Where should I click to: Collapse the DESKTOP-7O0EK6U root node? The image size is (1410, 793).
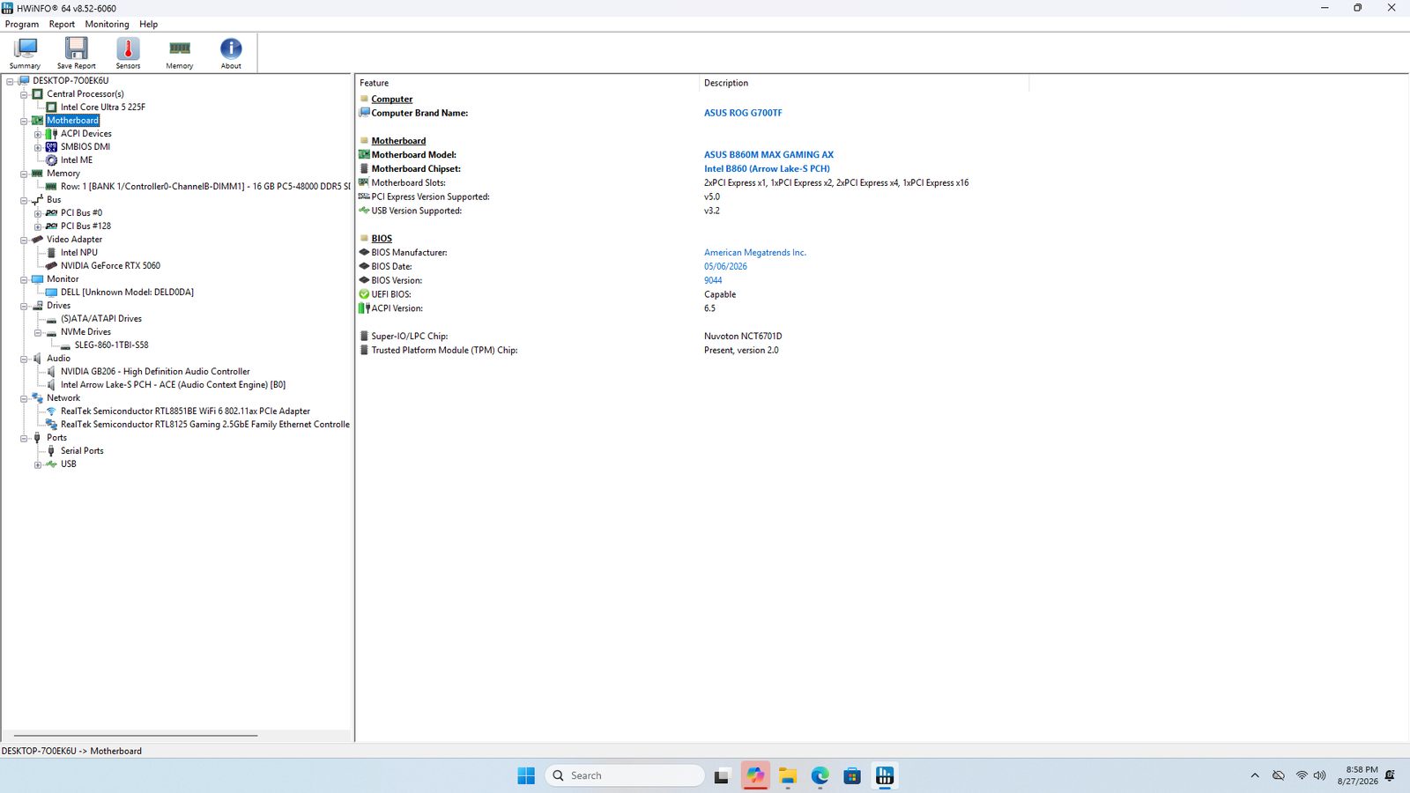(x=10, y=81)
